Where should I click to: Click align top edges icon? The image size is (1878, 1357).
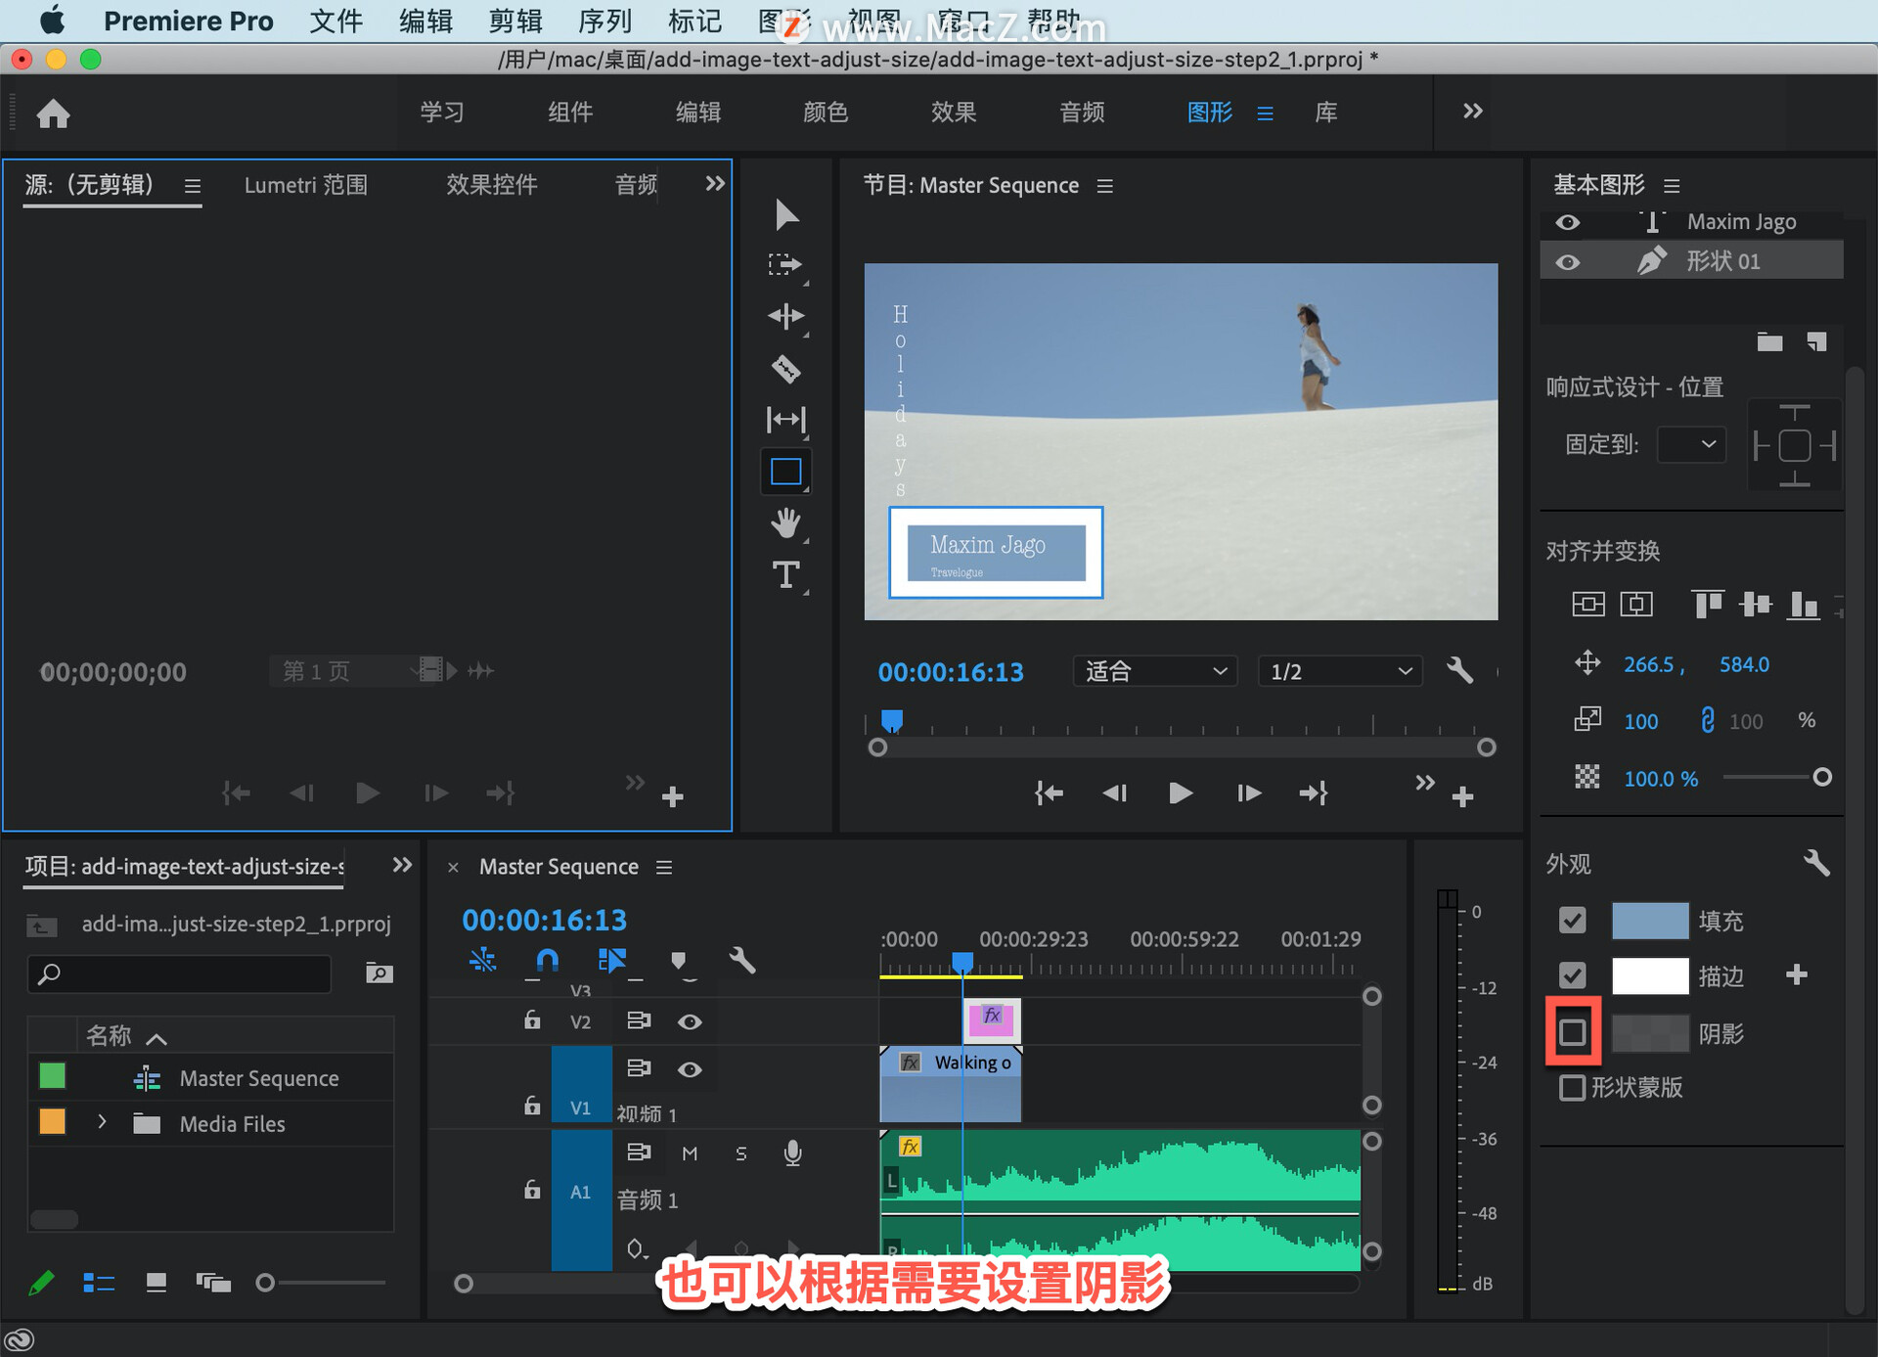pyautogui.click(x=1707, y=605)
